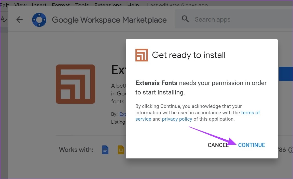
Task: Click the search magnifier icon
Action: tap(185, 19)
